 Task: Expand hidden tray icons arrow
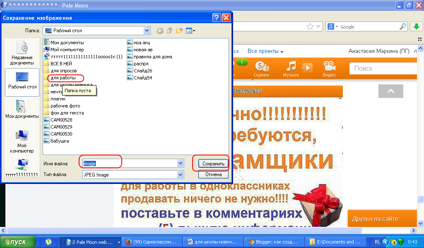(x=385, y=242)
